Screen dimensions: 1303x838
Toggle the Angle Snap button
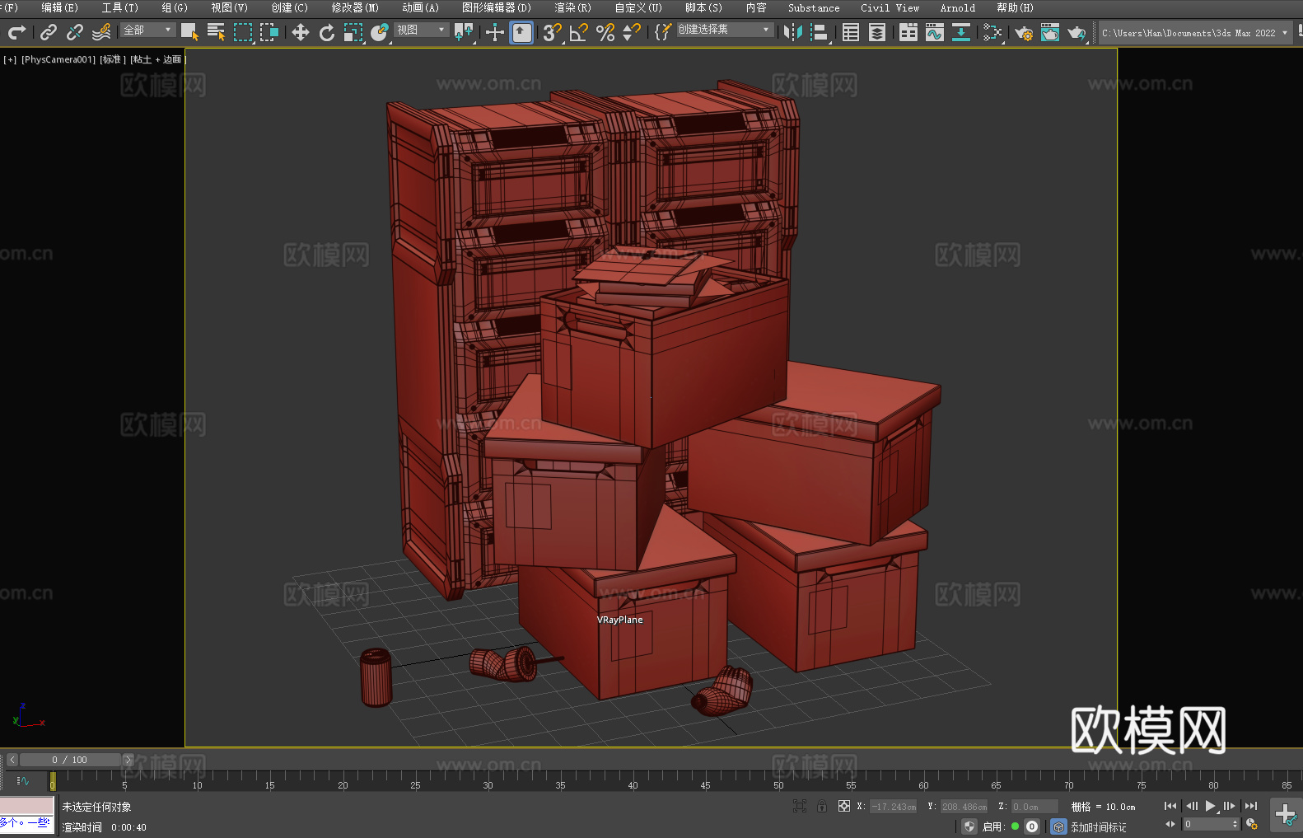579,32
